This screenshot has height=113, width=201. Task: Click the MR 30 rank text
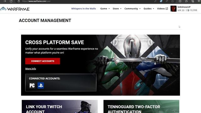(181, 10)
